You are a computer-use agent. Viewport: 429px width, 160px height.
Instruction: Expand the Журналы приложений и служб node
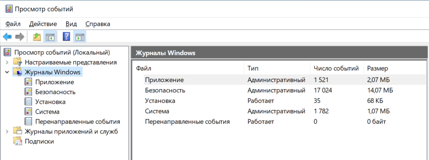click(x=7, y=131)
